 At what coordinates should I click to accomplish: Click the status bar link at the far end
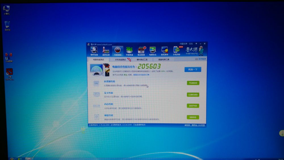(x=195, y=125)
